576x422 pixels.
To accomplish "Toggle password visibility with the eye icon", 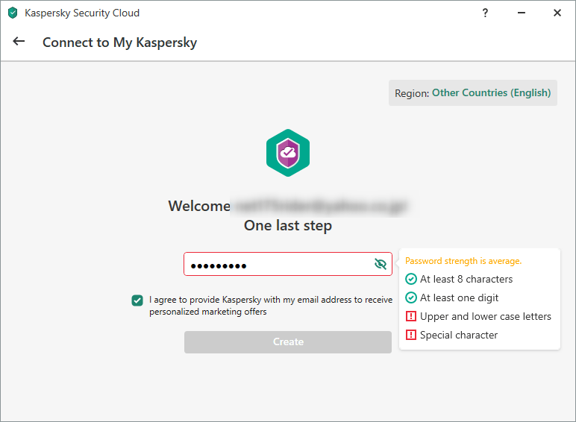I will (x=381, y=264).
